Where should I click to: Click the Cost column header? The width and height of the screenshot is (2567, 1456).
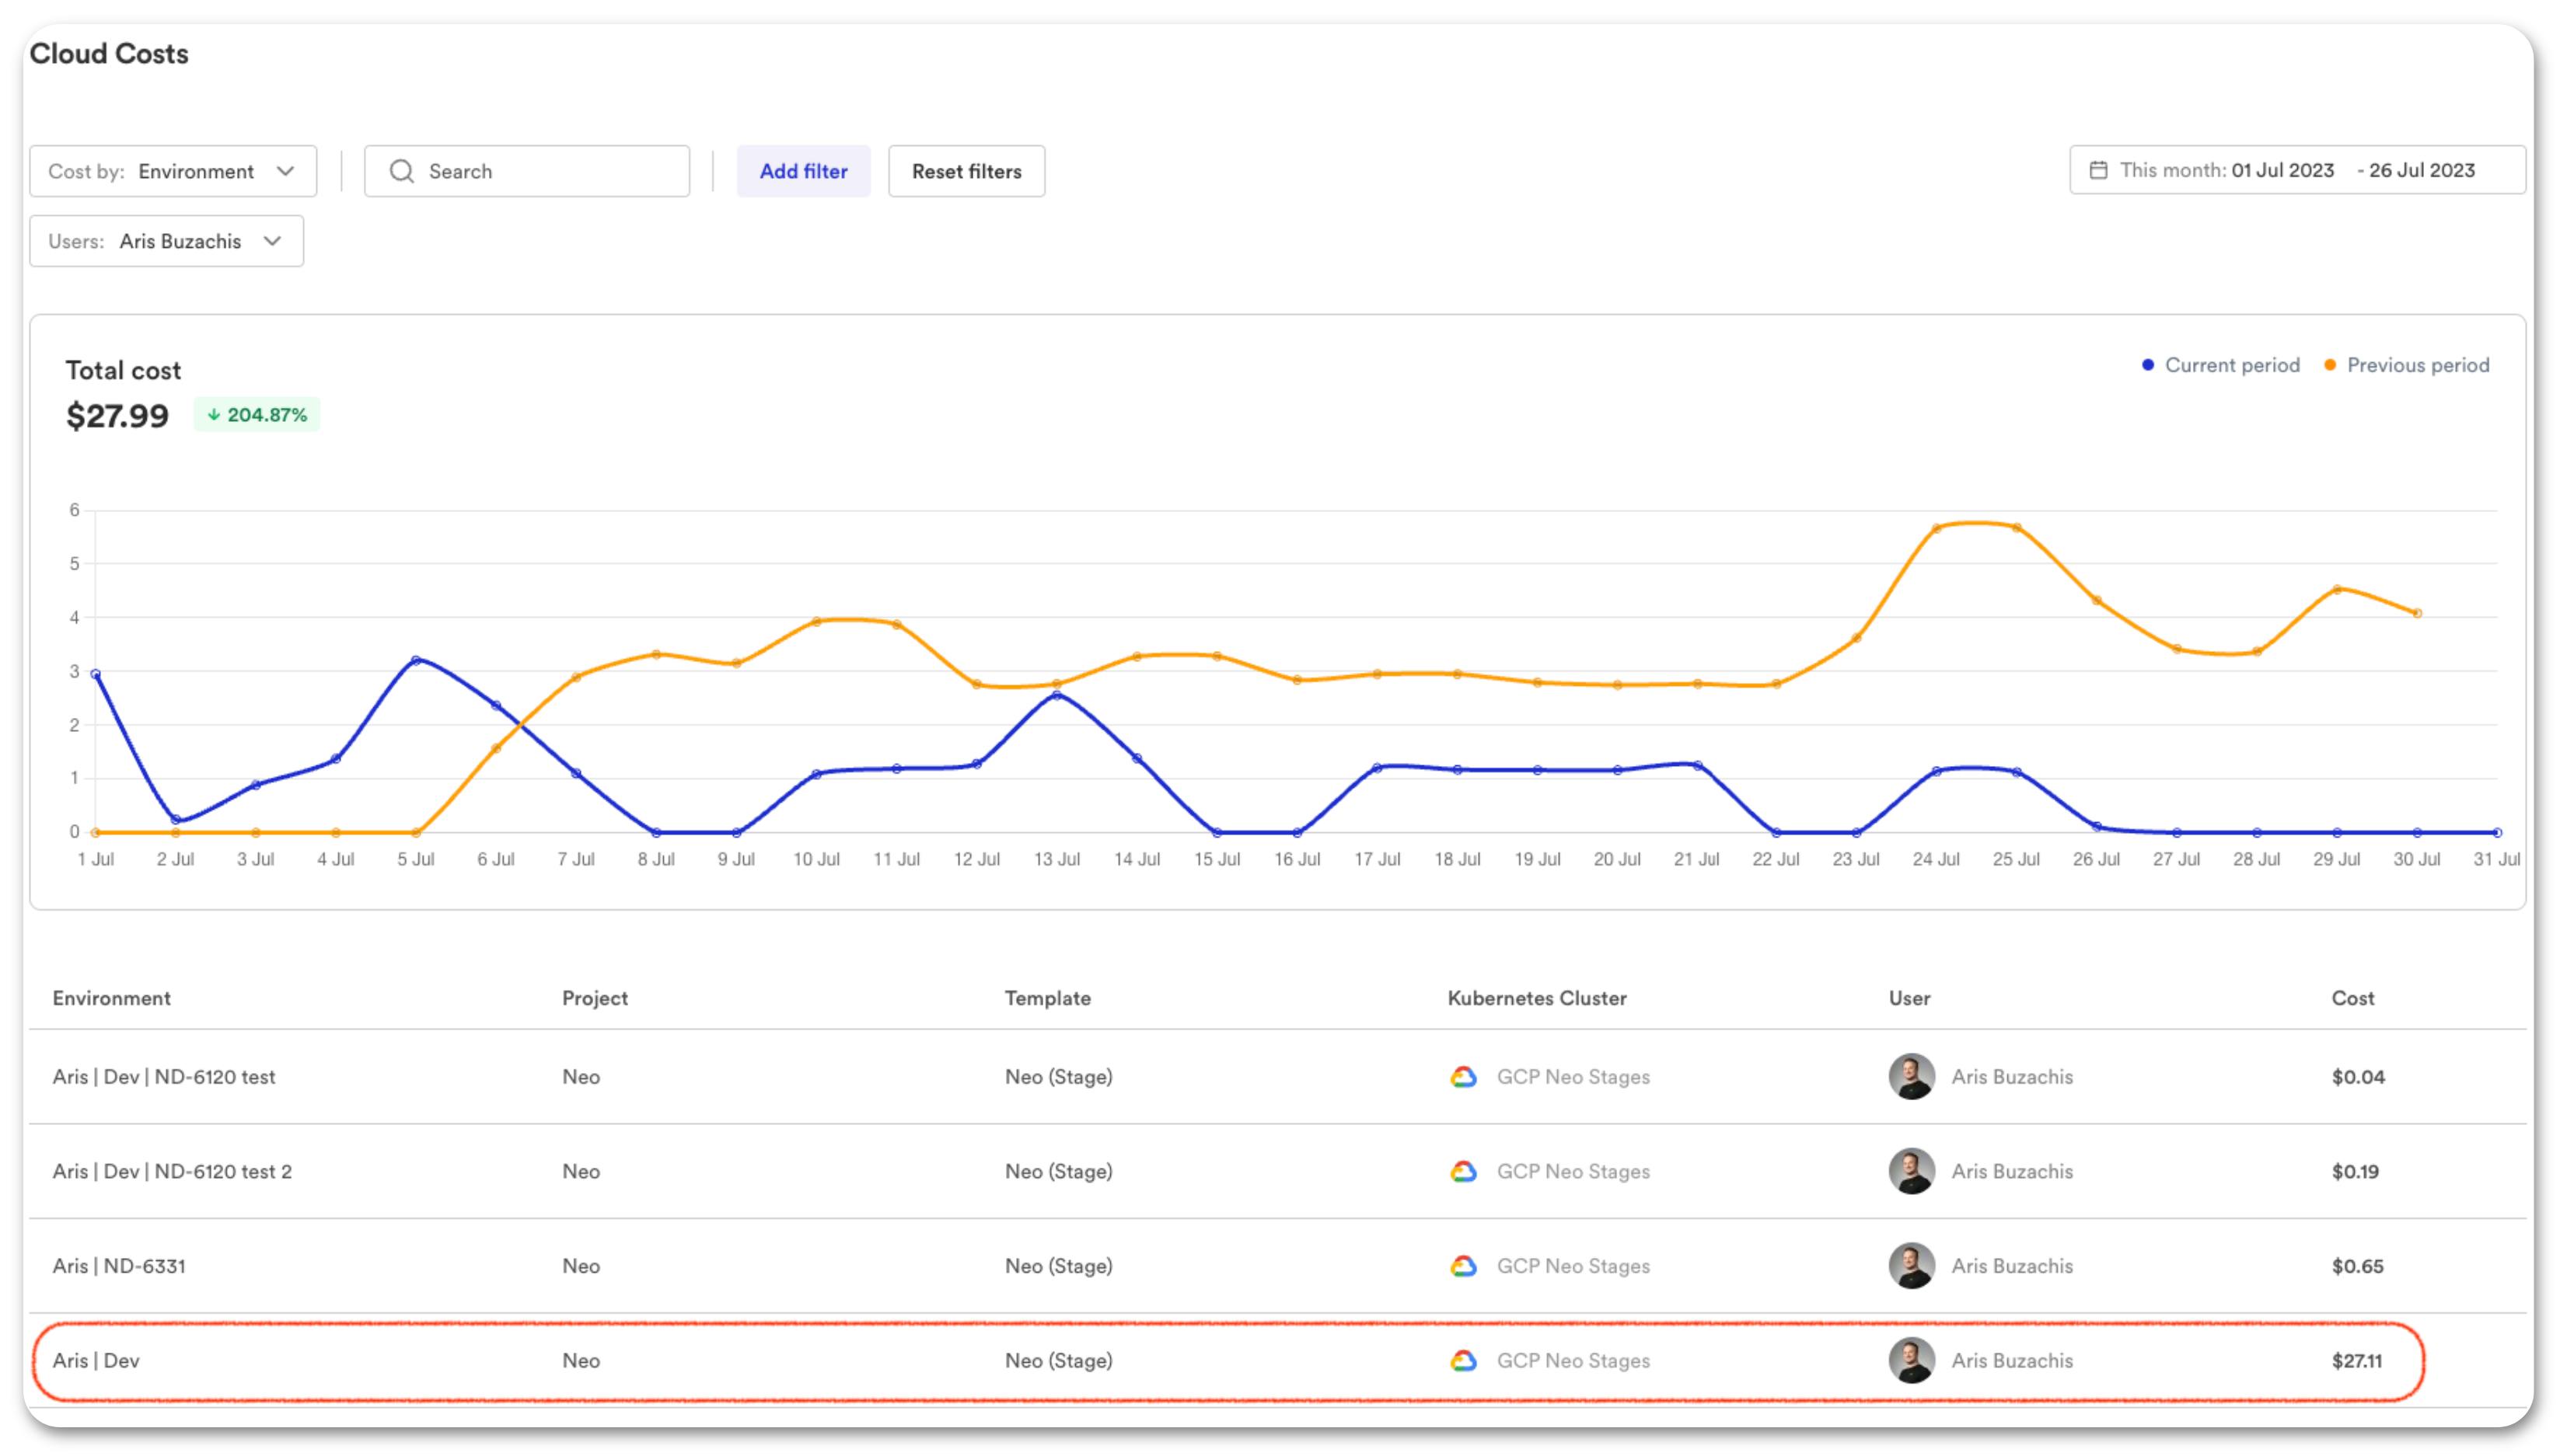pos(2353,997)
